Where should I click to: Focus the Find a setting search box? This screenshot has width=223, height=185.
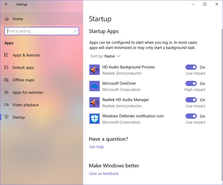[x=42, y=31]
